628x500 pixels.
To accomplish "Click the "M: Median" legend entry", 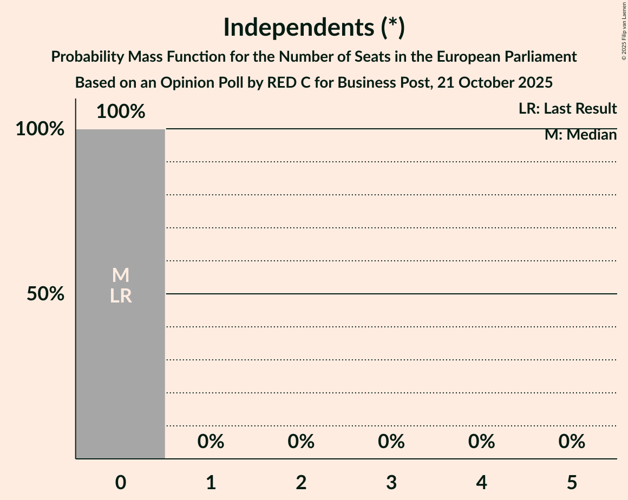I will click(580, 135).
